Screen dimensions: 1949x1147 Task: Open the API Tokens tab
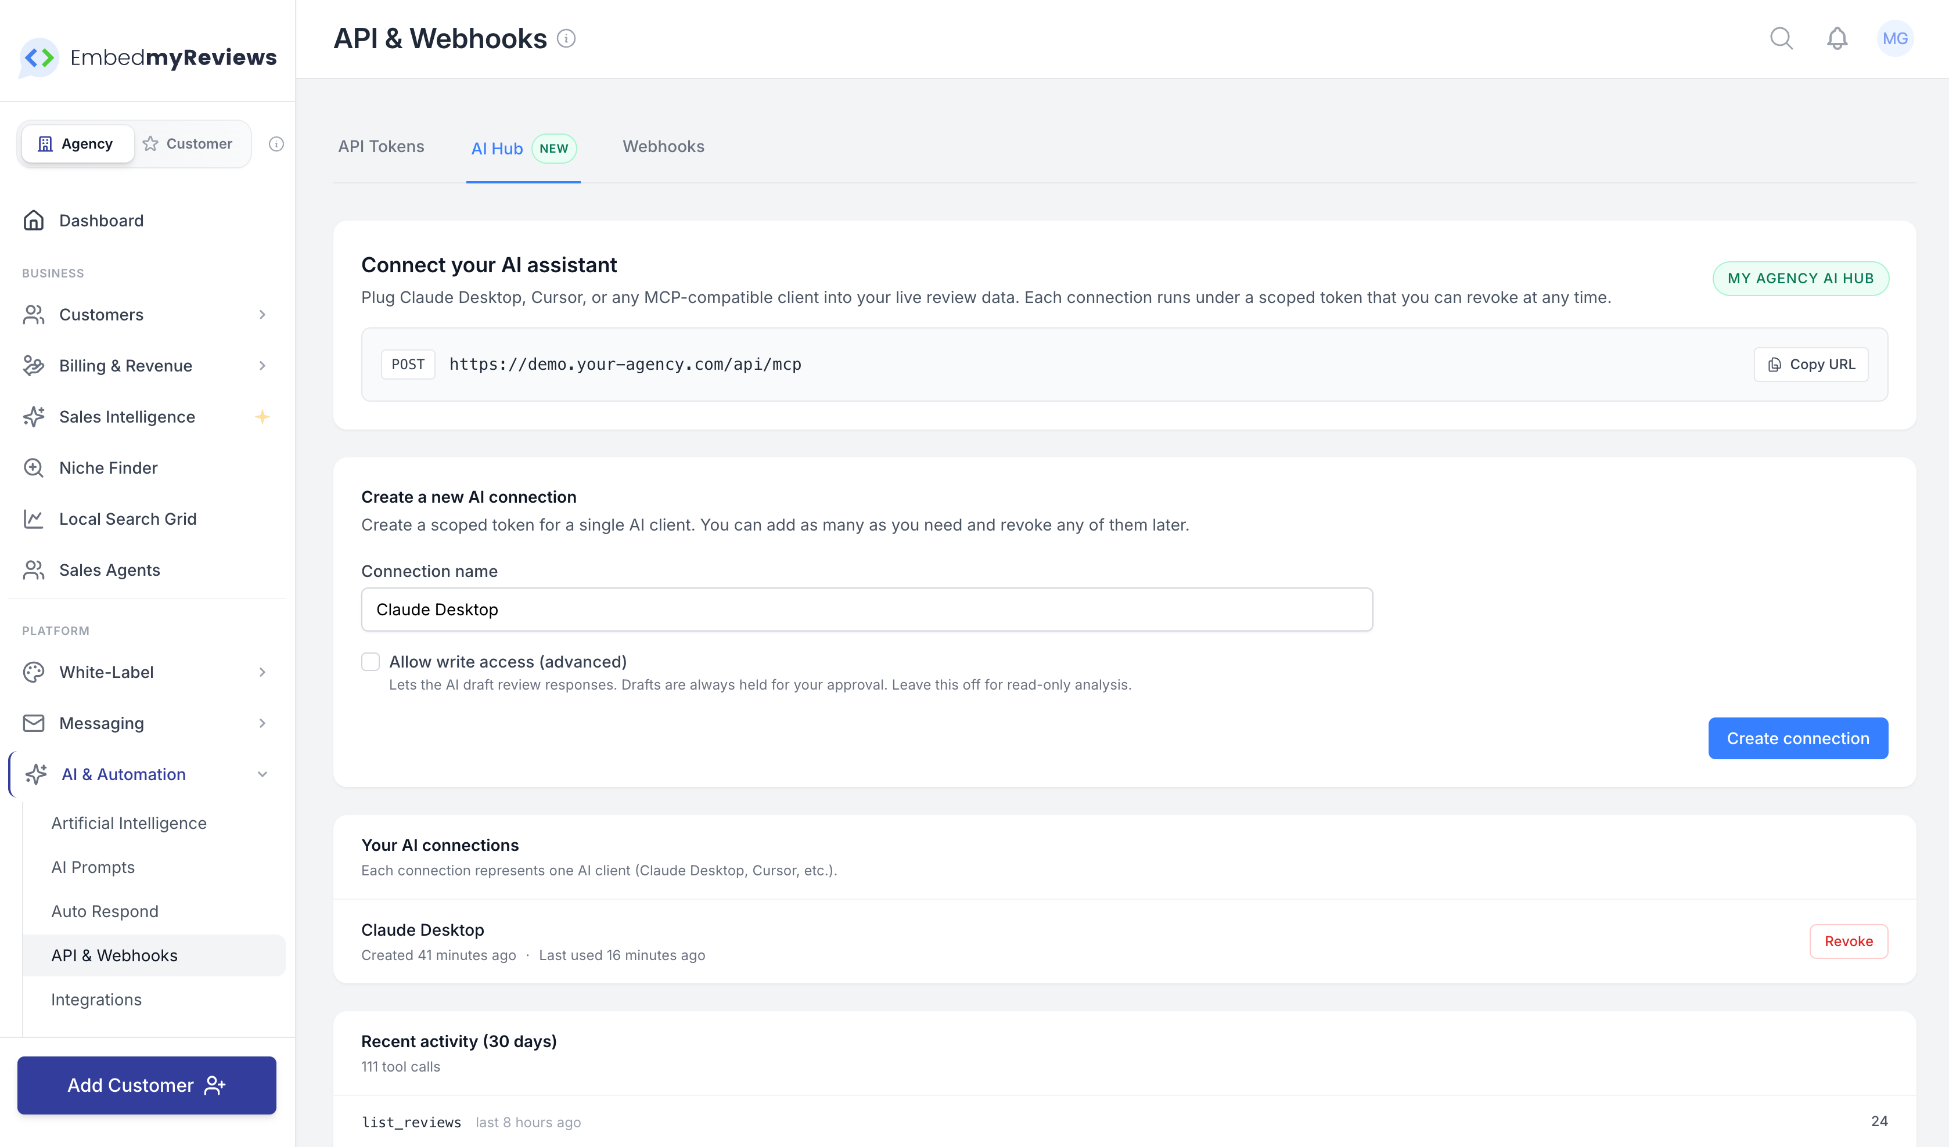pyautogui.click(x=380, y=147)
